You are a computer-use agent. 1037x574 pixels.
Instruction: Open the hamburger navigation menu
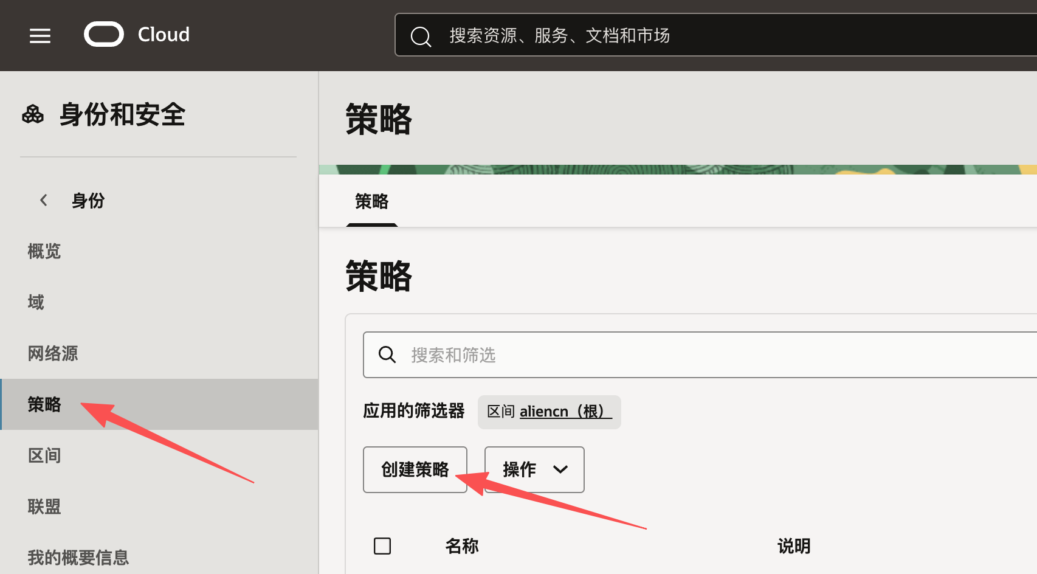(x=40, y=36)
